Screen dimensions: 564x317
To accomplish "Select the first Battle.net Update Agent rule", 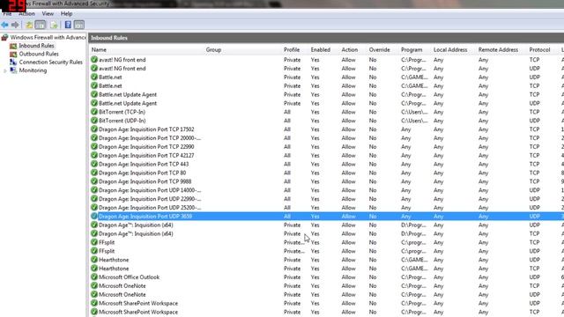I will [x=128, y=94].
